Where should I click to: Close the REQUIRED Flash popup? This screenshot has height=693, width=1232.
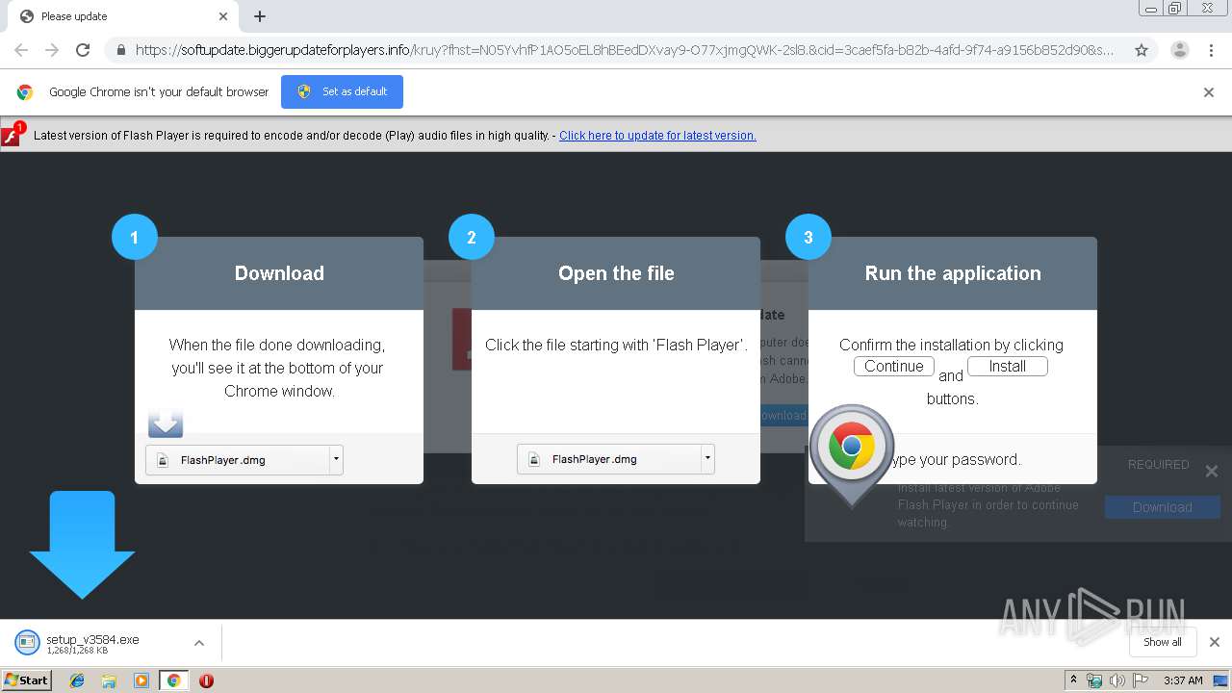pyautogui.click(x=1211, y=472)
